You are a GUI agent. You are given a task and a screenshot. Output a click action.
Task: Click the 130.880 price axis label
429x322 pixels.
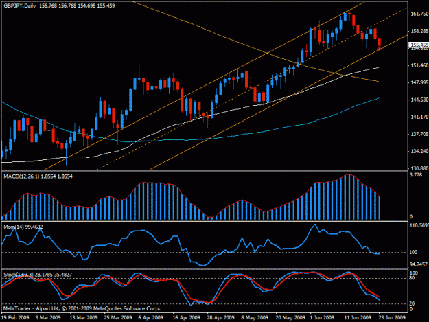(x=419, y=168)
